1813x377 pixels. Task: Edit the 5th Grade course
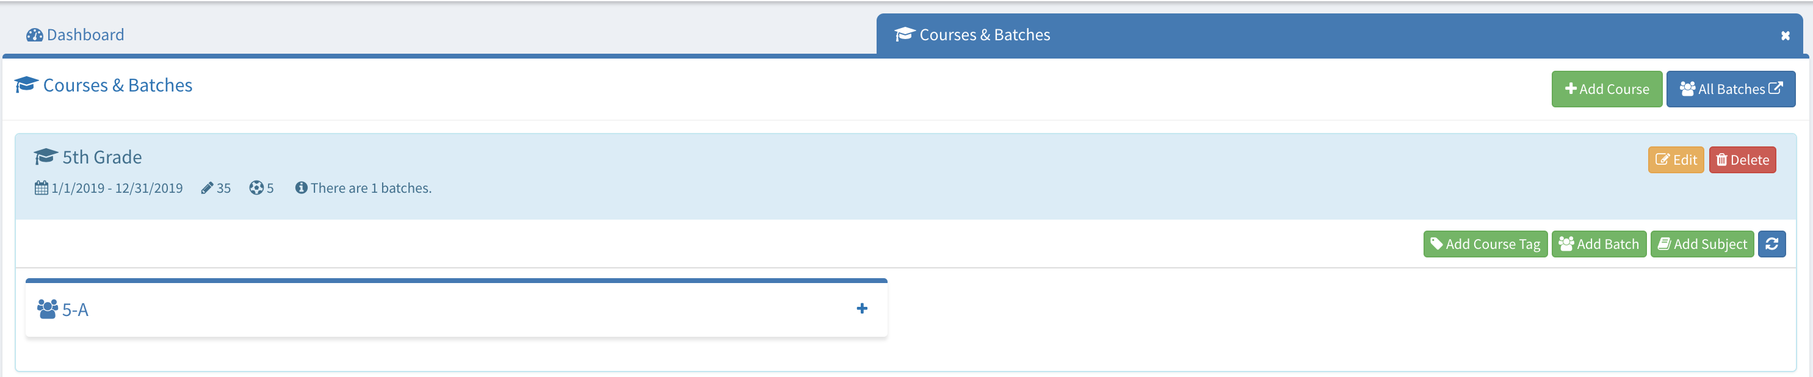click(x=1675, y=160)
